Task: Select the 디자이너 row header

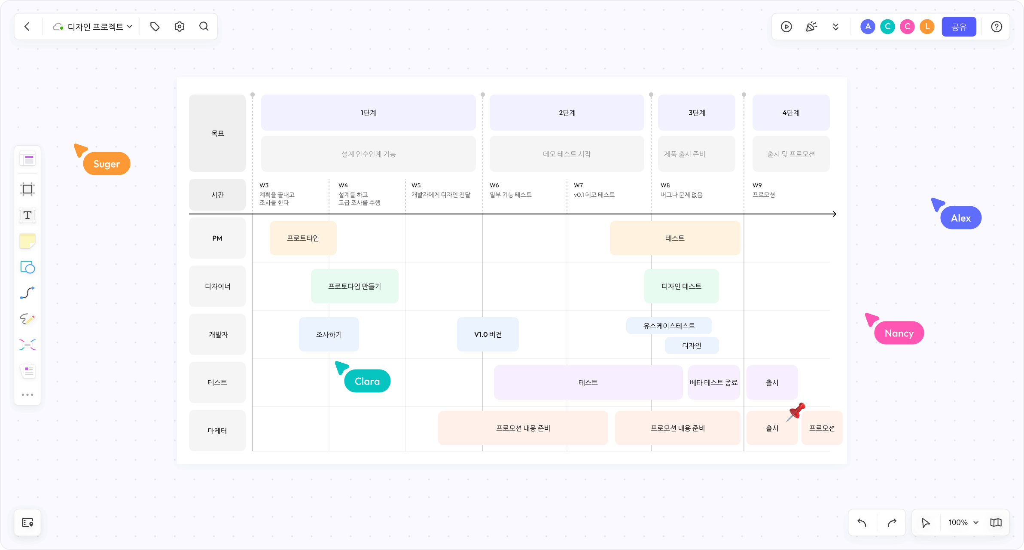Action: (x=217, y=286)
